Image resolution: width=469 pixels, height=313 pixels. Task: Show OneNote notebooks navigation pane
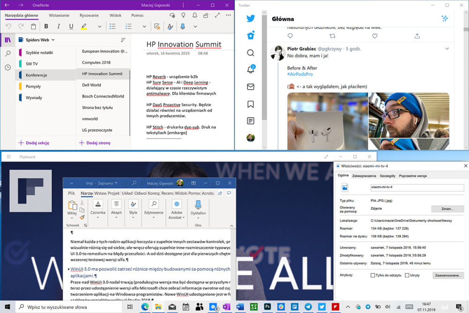point(8,40)
